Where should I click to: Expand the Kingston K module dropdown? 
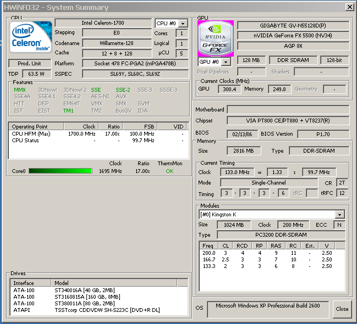339,215
